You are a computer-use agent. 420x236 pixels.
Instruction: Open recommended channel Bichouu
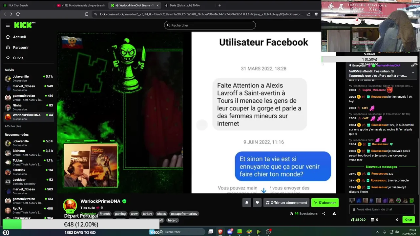(x=29, y=153)
